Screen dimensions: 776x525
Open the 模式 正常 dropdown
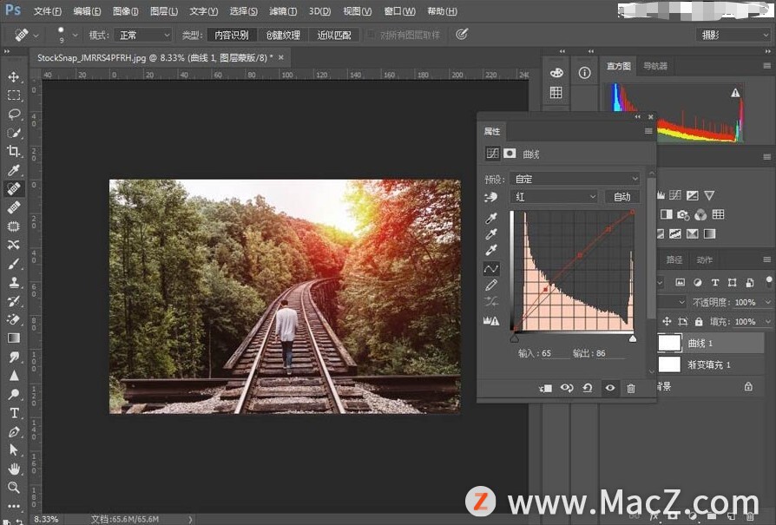click(143, 35)
